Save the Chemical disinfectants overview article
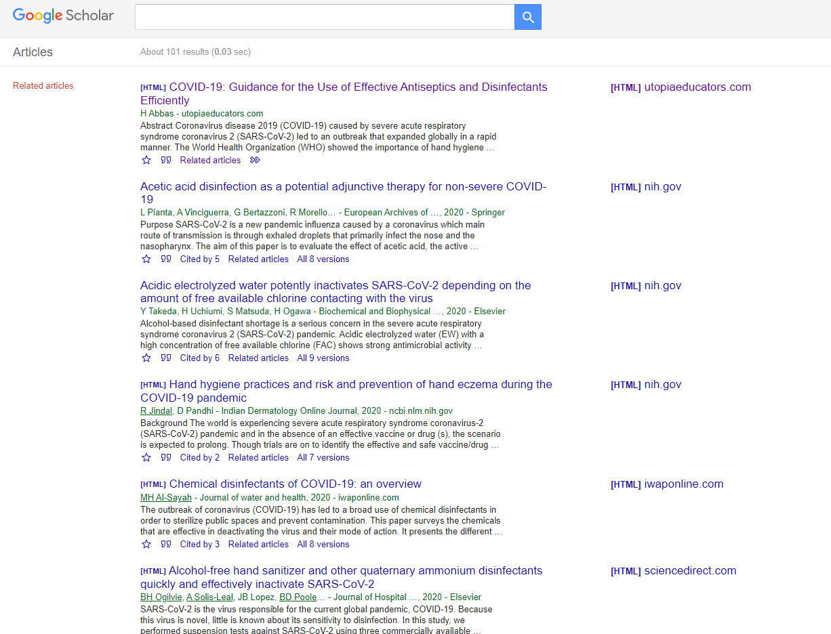The image size is (831, 634). pyautogui.click(x=146, y=544)
